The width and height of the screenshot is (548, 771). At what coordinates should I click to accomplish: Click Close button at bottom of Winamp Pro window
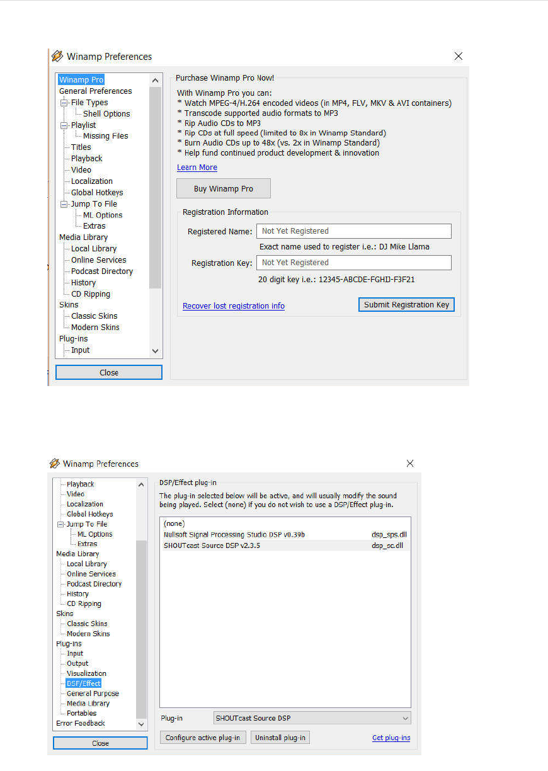point(109,373)
